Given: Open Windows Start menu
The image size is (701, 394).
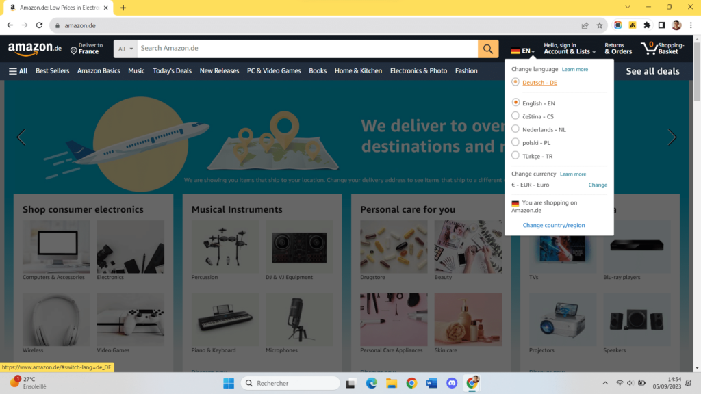Looking at the screenshot, I should click(229, 383).
